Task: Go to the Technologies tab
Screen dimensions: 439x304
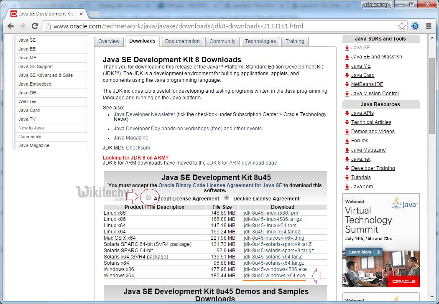Action: (x=260, y=41)
